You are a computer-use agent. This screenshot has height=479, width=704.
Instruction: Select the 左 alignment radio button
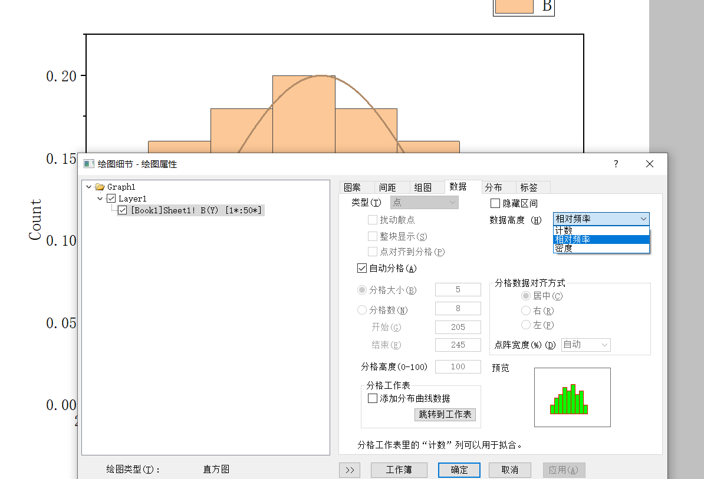(x=526, y=325)
